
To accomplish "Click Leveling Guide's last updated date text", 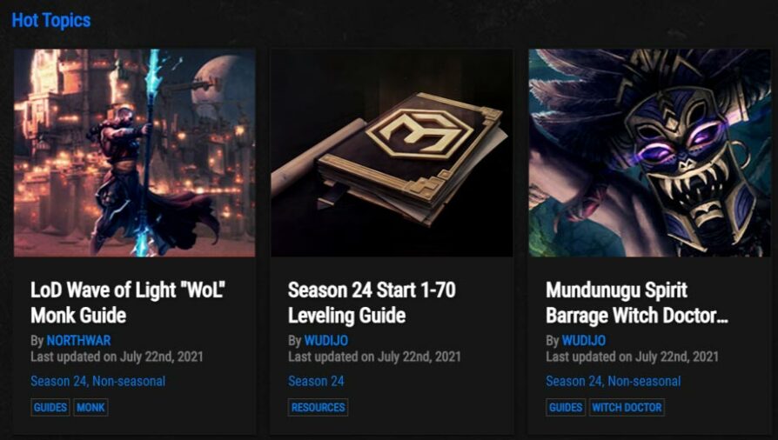I will (x=374, y=357).
